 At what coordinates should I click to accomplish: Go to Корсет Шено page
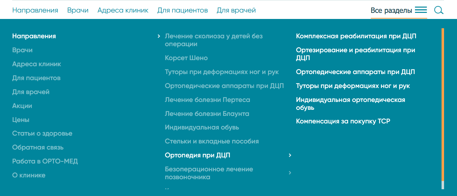click(x=186, y=58)
